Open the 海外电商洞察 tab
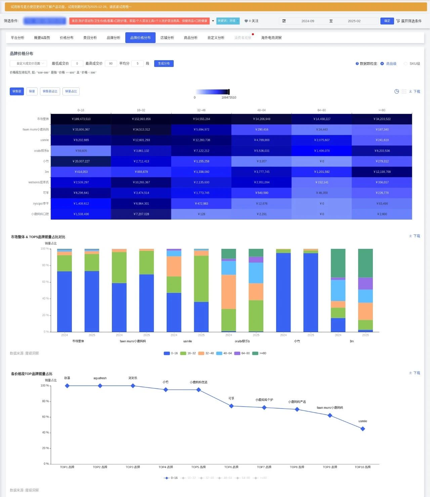430x497 pixels. pos(271,38)
